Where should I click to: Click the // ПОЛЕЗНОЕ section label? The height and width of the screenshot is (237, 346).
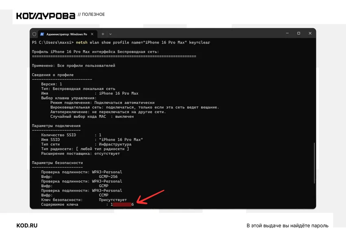[x=91, y=14]
